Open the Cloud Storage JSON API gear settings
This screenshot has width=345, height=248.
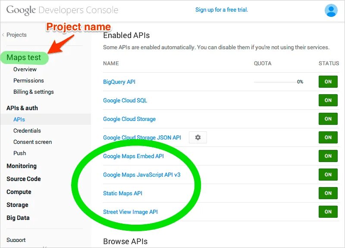point(198,137)
